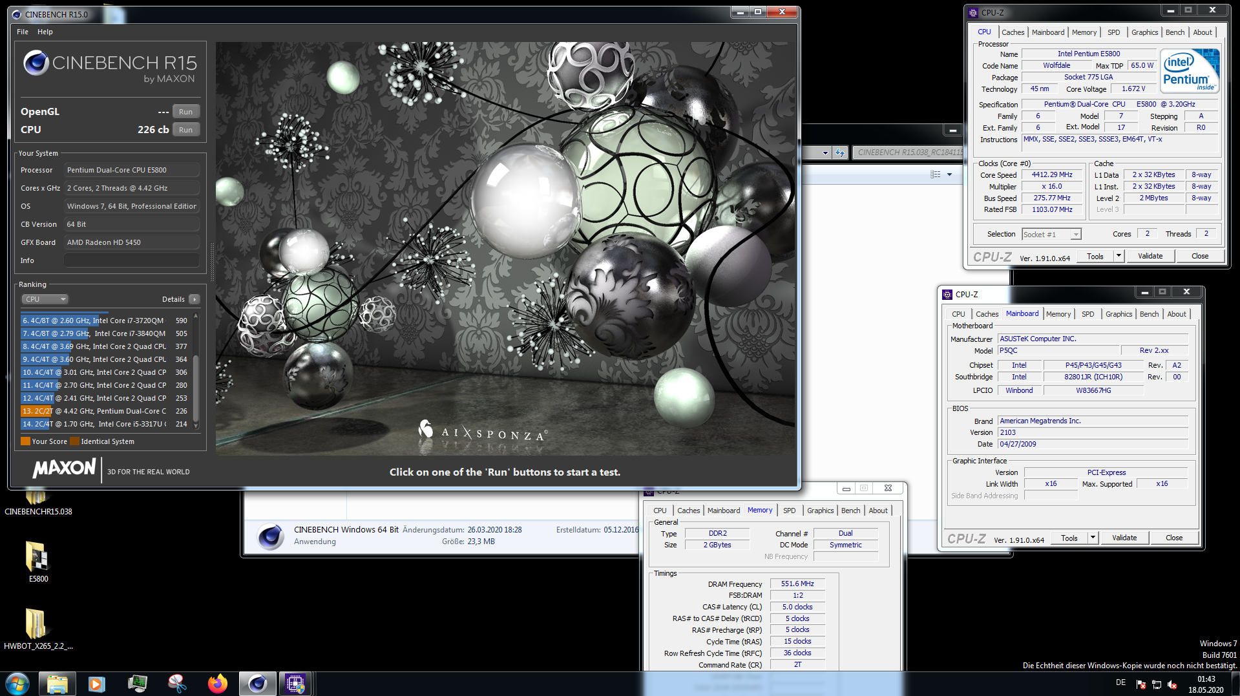
Task: Open the HWBOT_X265 desktop folder icon
Action: click(37, 629)
